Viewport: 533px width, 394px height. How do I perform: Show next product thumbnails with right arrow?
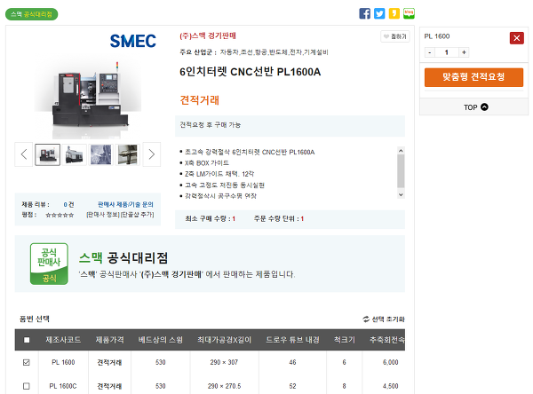152,154
